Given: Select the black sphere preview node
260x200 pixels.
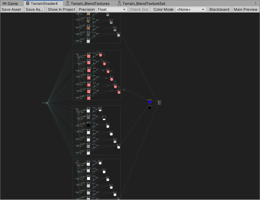Looking at the screenshot, I should coord(150,108).
